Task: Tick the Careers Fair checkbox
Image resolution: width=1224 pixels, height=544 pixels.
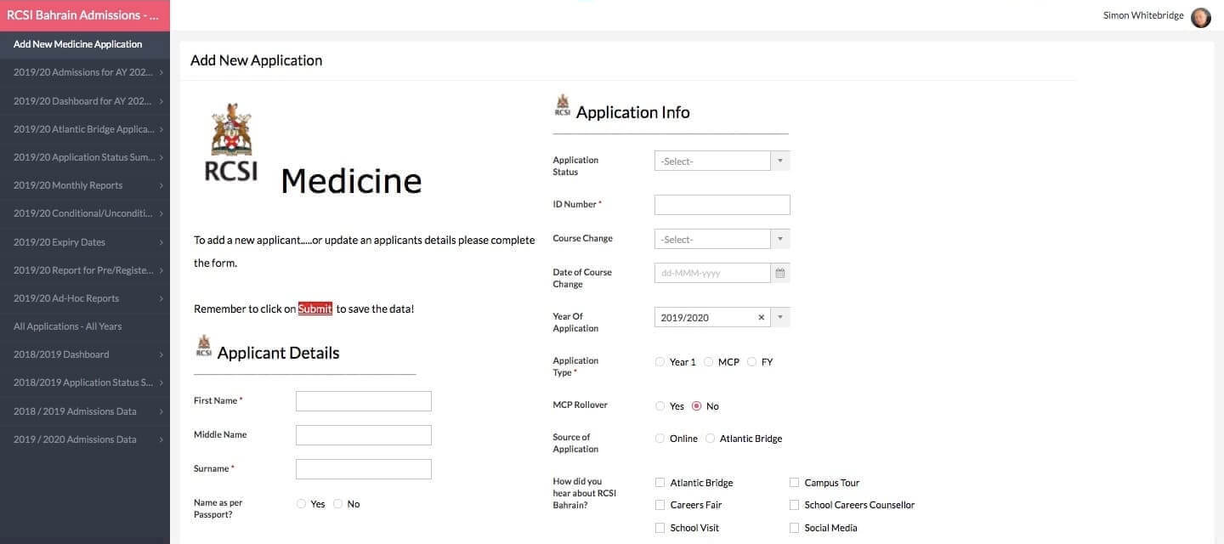Action: [x=660, y=505]
